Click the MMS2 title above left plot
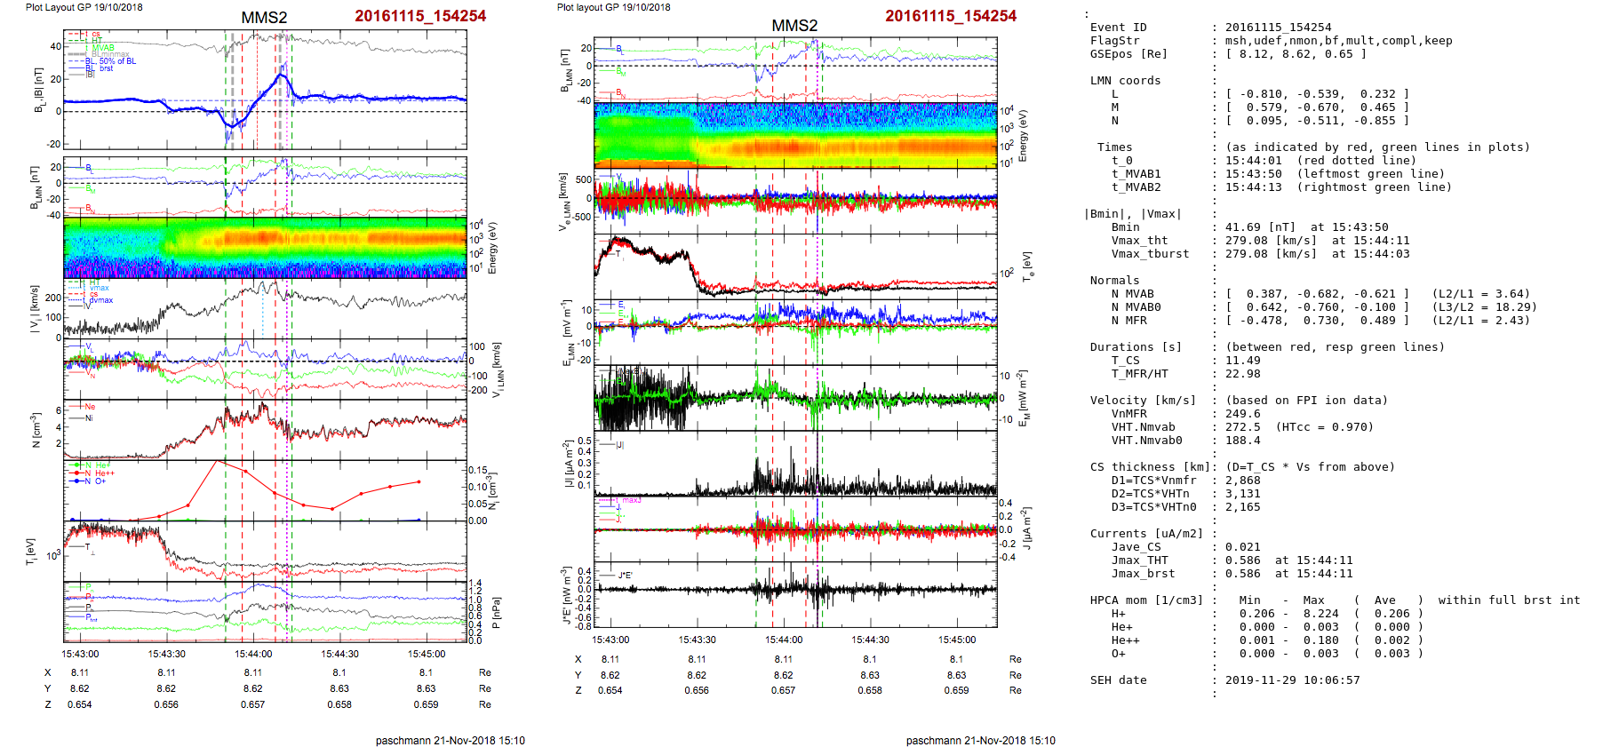This screenshot has width=1603, height=747. (x=264, y=18)
